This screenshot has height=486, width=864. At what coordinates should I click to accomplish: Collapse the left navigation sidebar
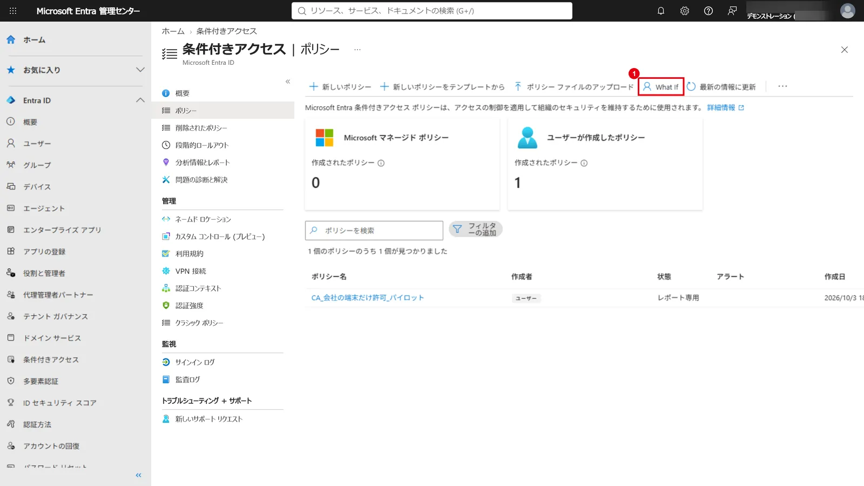click(139, 475)
